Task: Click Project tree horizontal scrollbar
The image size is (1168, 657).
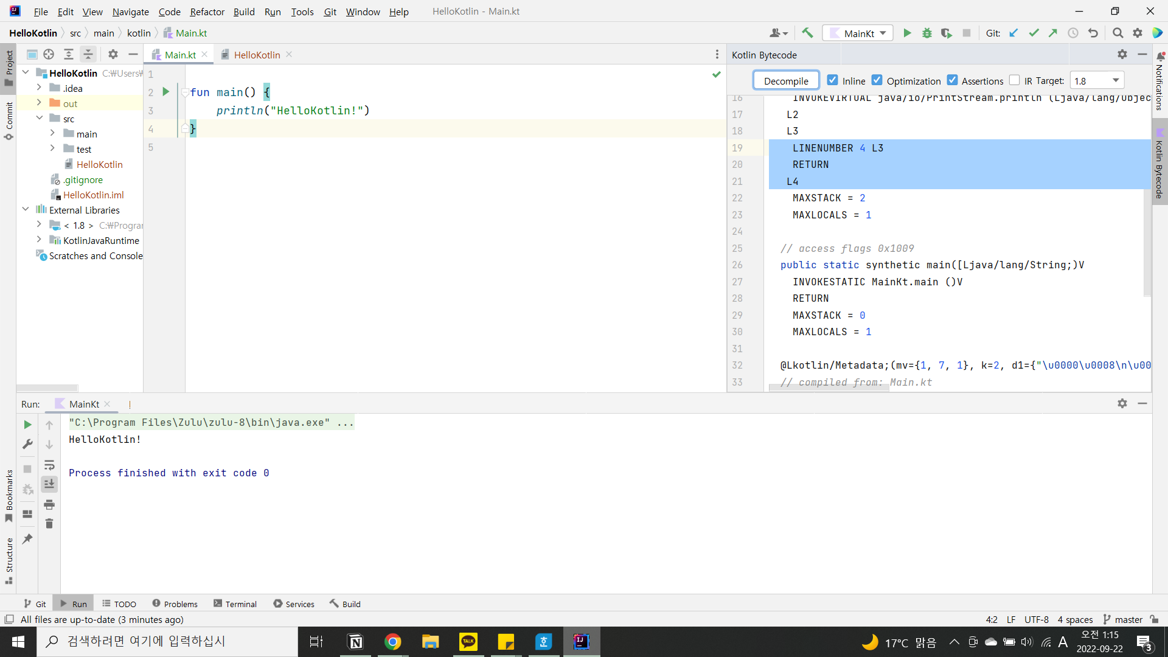Action: coord(47,388)
